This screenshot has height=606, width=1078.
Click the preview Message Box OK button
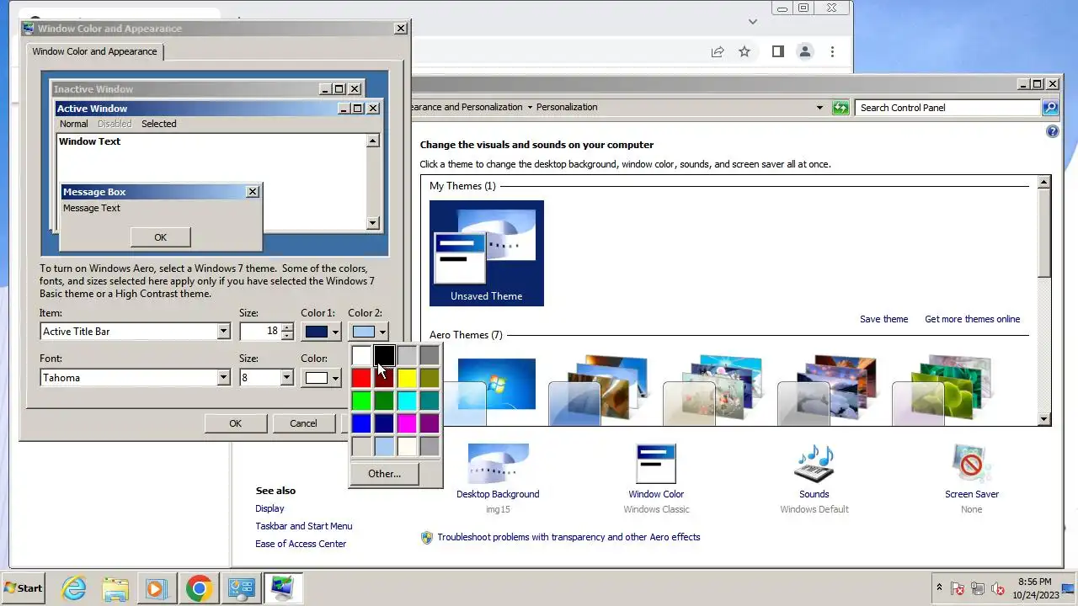160,237
